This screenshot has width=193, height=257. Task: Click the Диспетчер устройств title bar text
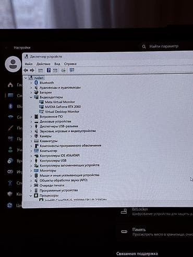pos(46,57)
